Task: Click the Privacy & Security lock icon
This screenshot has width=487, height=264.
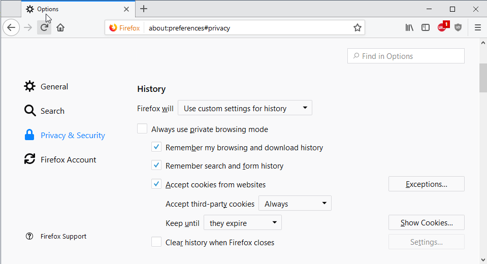Action: pyautogui.click(x=29, y=135)
